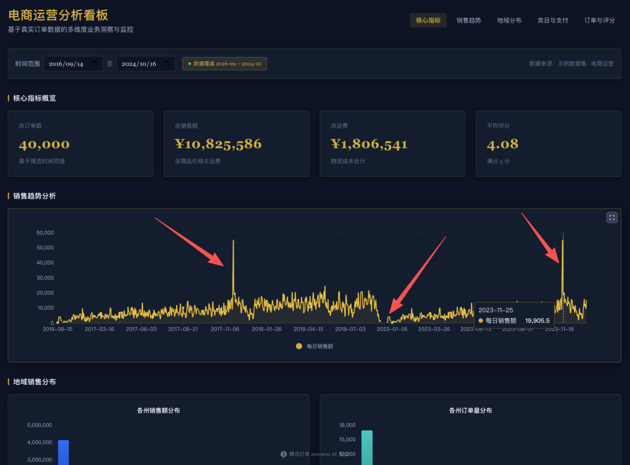
Task: Open the 订单与评分 tab
Action: [x=600, y=20]
